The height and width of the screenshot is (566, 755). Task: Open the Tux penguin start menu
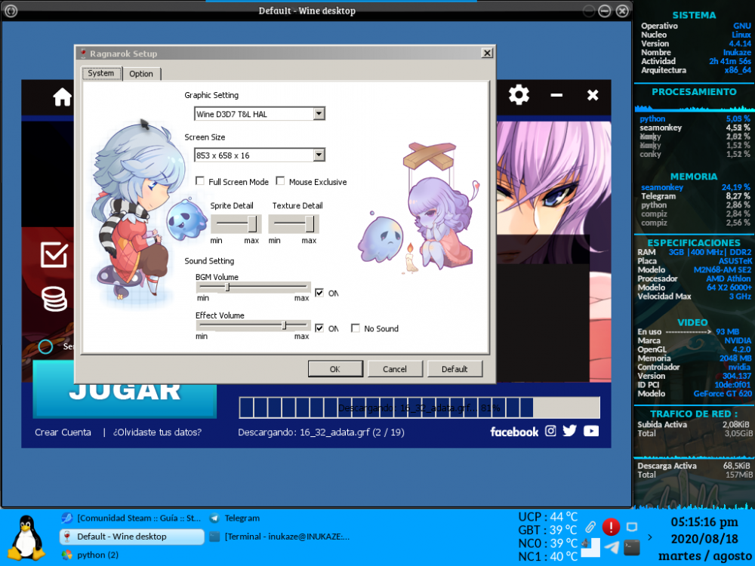coord(28,537)
